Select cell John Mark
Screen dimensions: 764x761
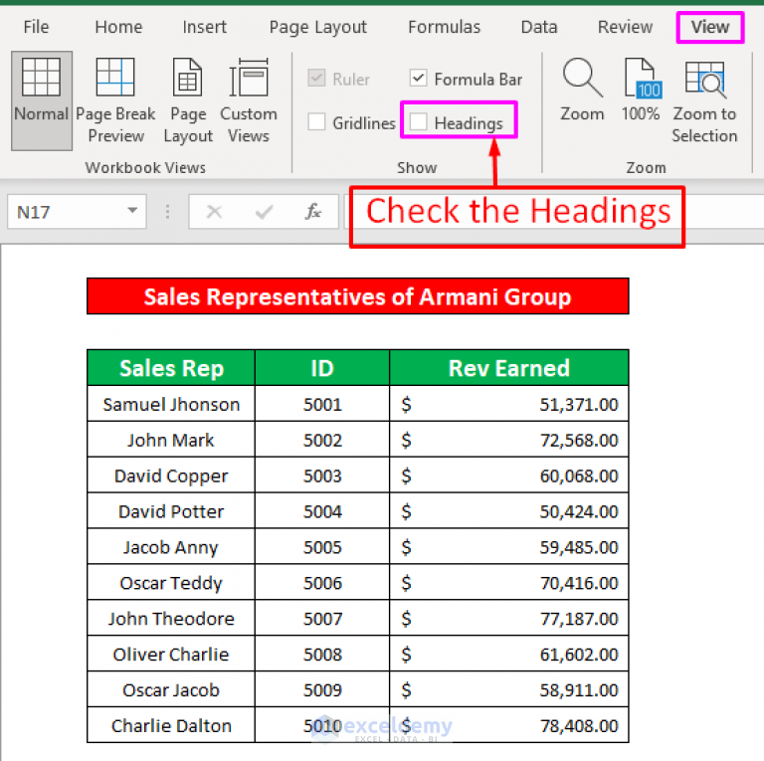(171, 440)
